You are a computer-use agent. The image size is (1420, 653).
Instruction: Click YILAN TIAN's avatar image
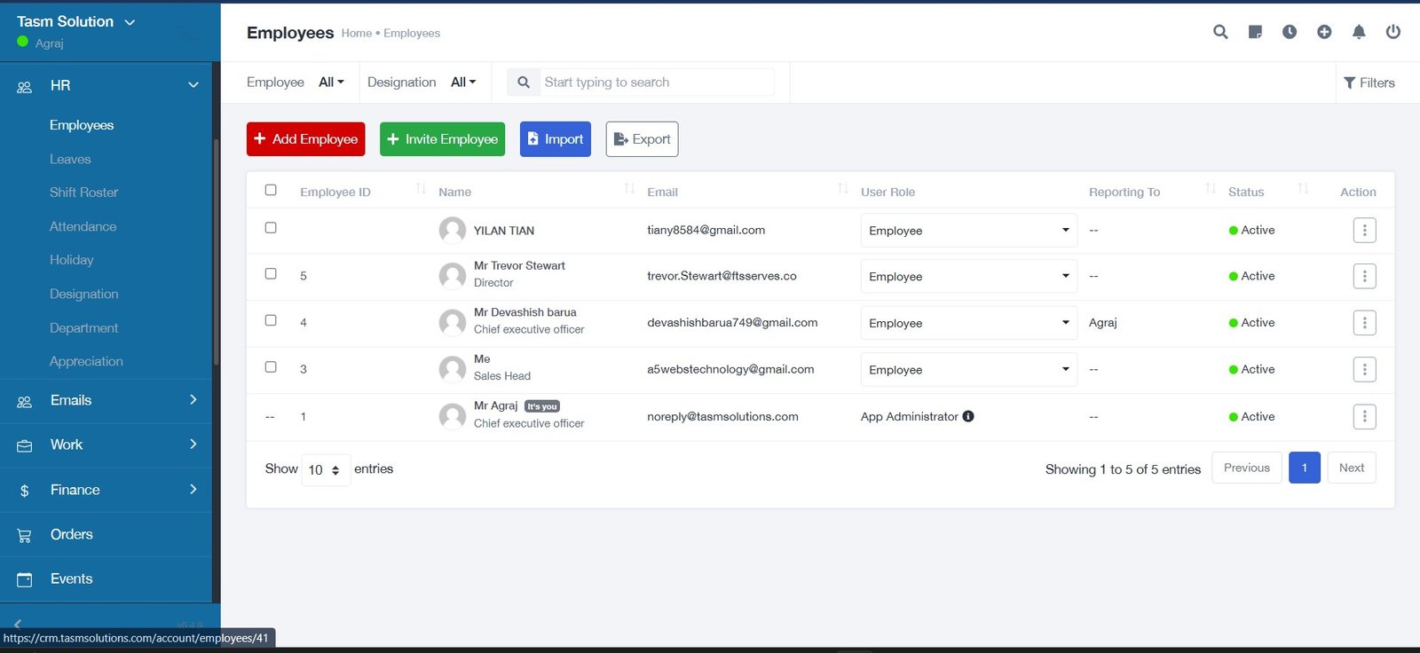click(x=453, y=230)
